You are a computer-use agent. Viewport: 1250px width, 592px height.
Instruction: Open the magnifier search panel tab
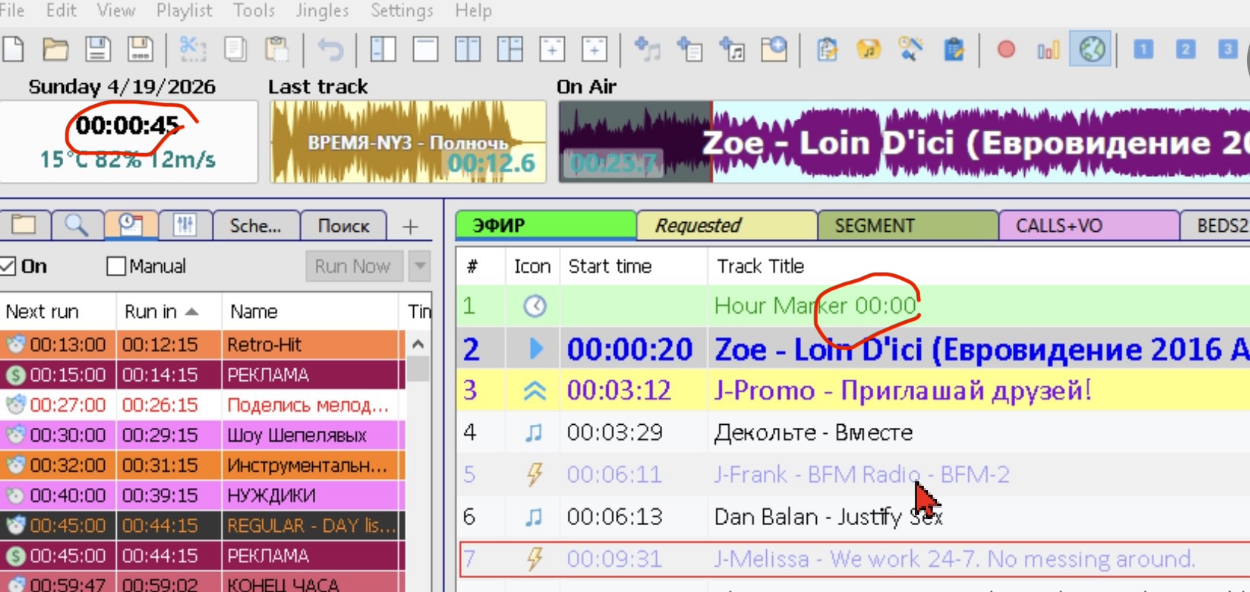point(77,225)
